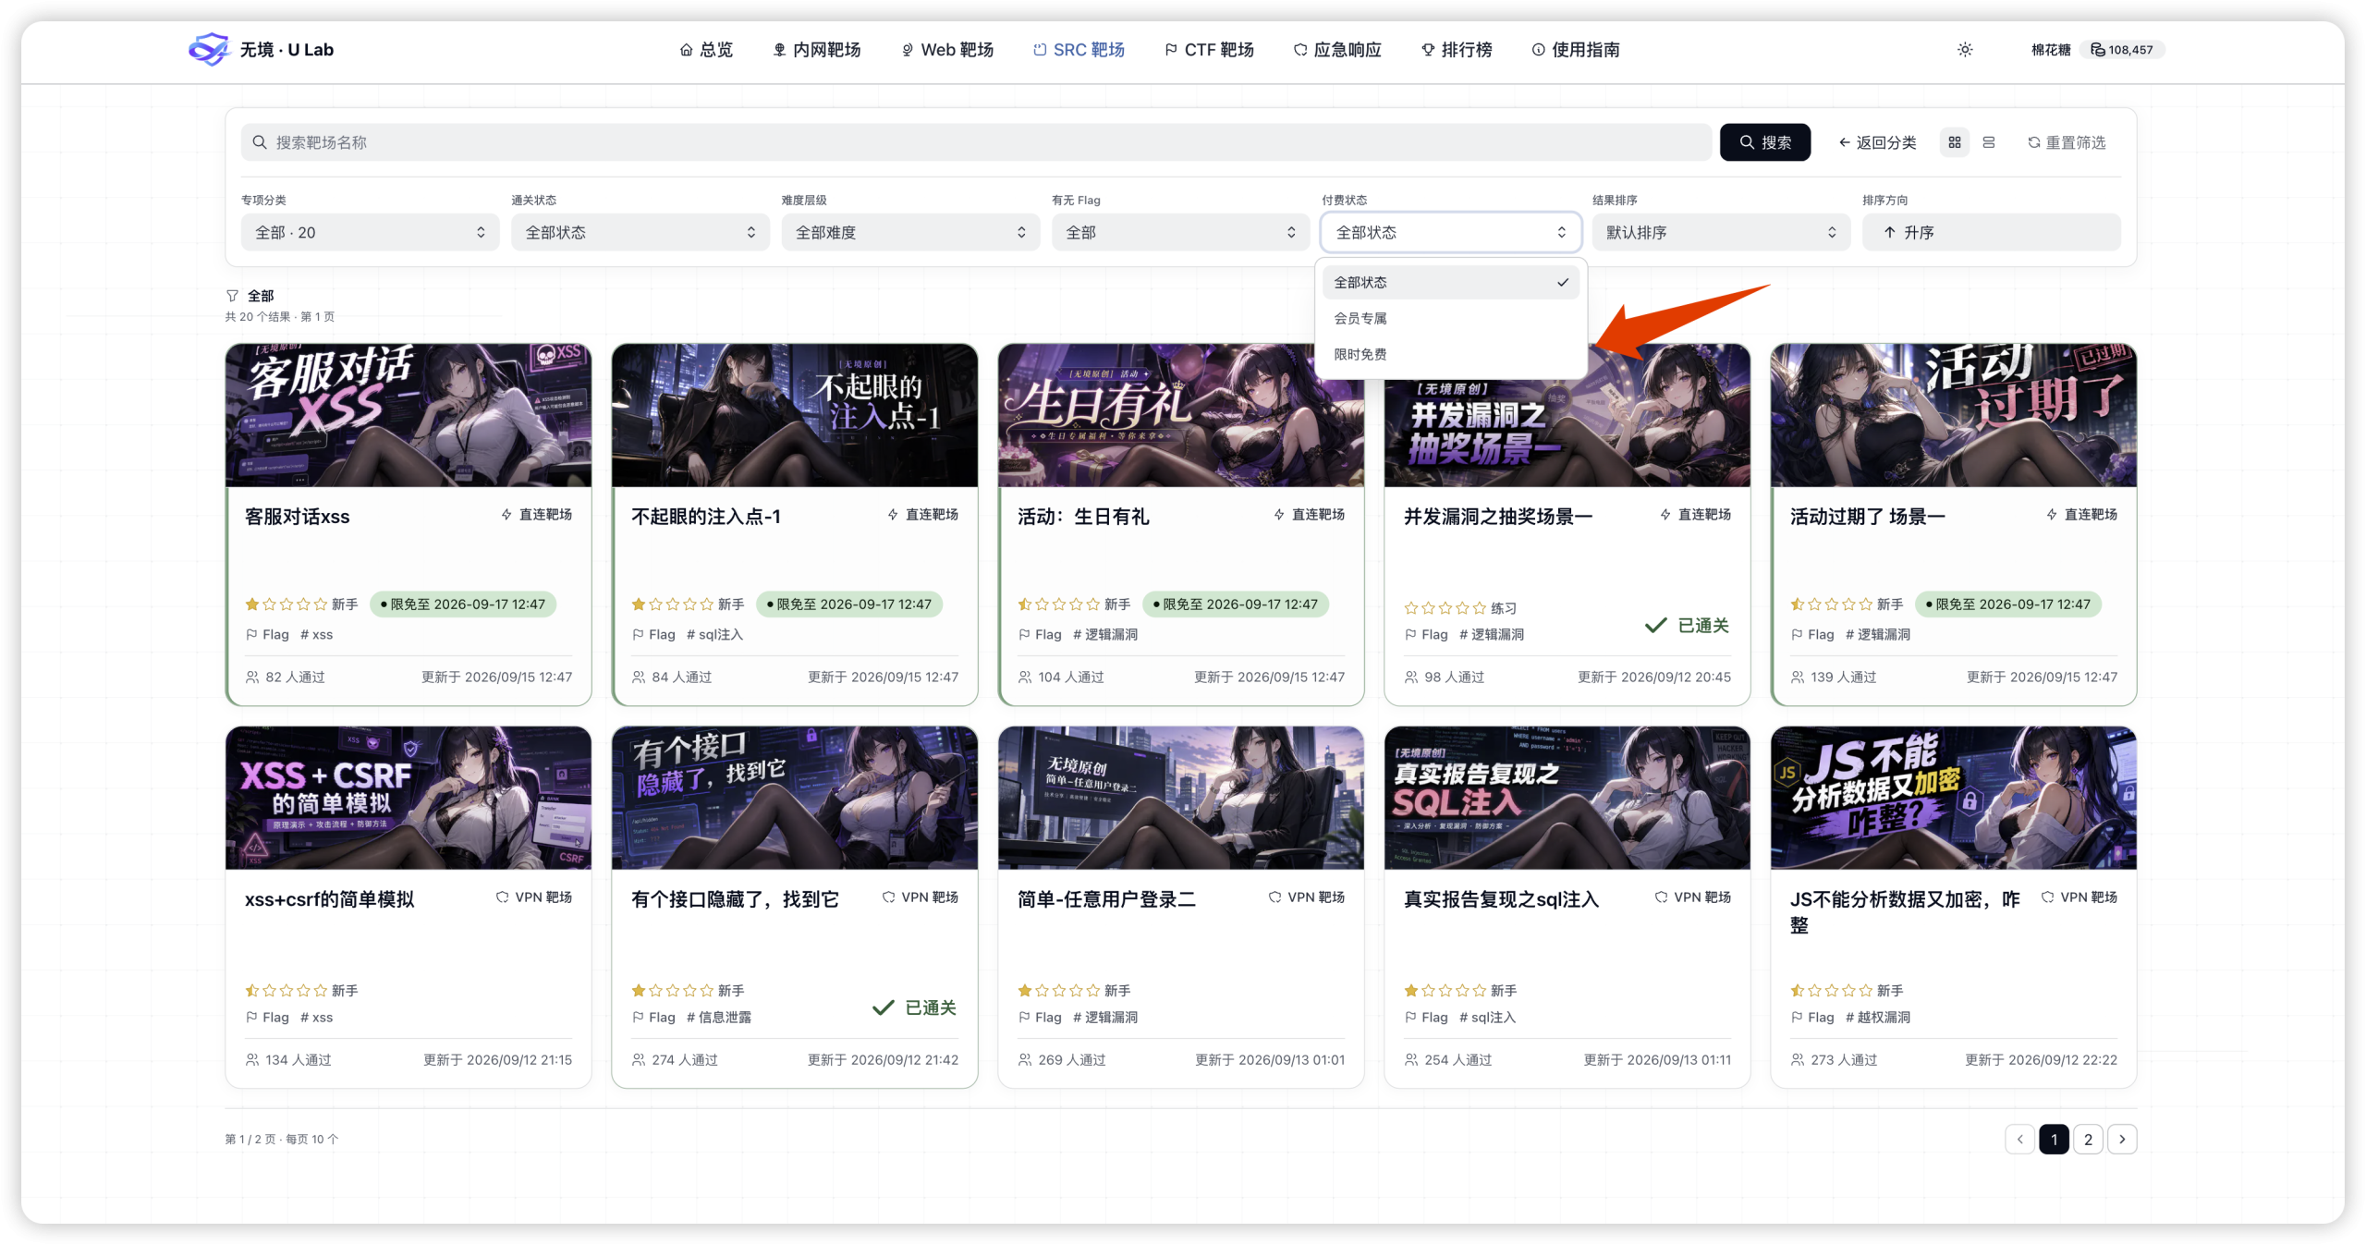
Task: Open the 专项分类 dropdown showing 全部 · 20
Action: [370, 233]
